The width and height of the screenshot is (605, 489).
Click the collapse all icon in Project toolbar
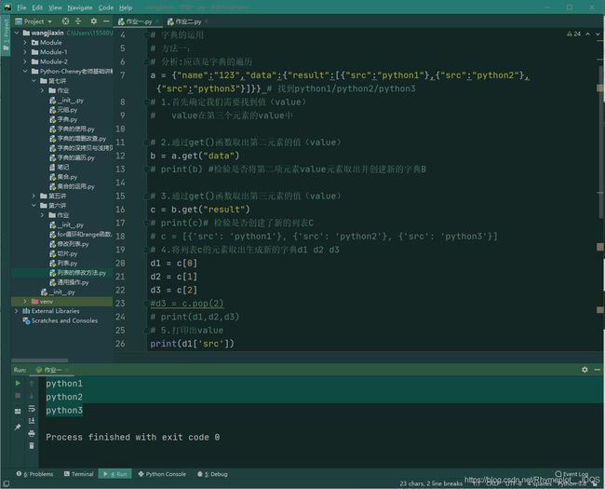pos(78,21)
